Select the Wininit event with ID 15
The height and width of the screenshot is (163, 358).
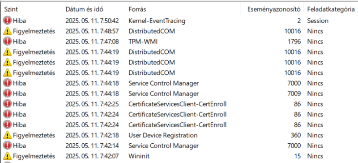tap(179, 156)
